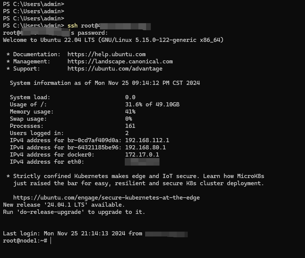Open the landscape.canonical.com management link
Image resolution: width=305 pixels, height=258 pixels.
[120, 61]
